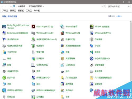Viewport: 132px width, 99px height.
Task: Open the 电话和调制解调器 icon
Action: click(x=4, y=46)
